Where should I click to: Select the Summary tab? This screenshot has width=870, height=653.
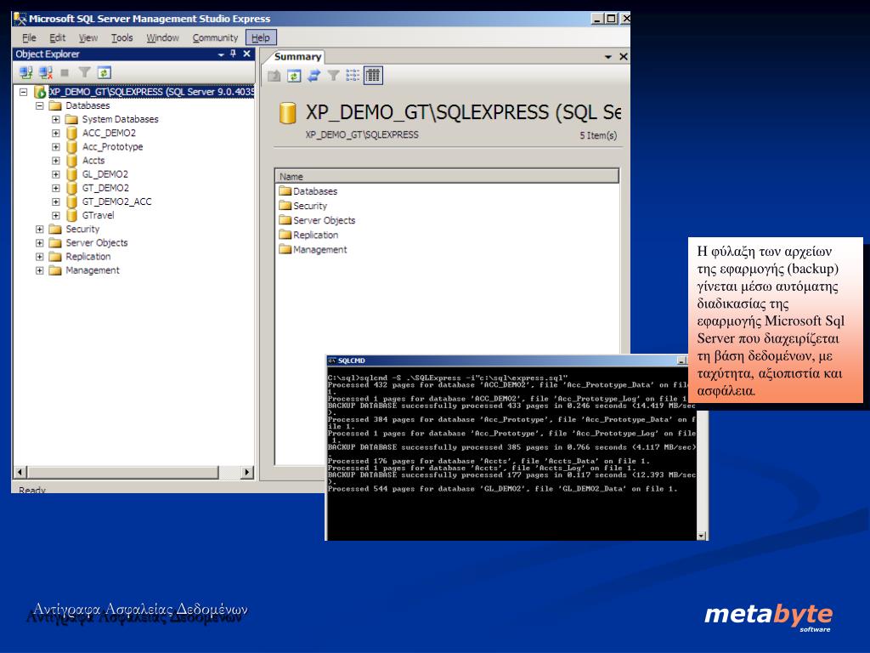click(297, 57)
